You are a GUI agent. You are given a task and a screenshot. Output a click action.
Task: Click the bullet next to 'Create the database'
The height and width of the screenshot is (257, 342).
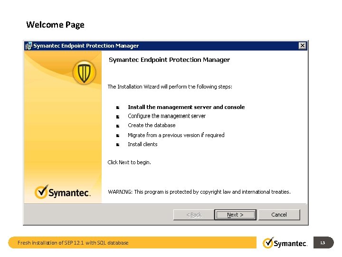coord(118,126)
